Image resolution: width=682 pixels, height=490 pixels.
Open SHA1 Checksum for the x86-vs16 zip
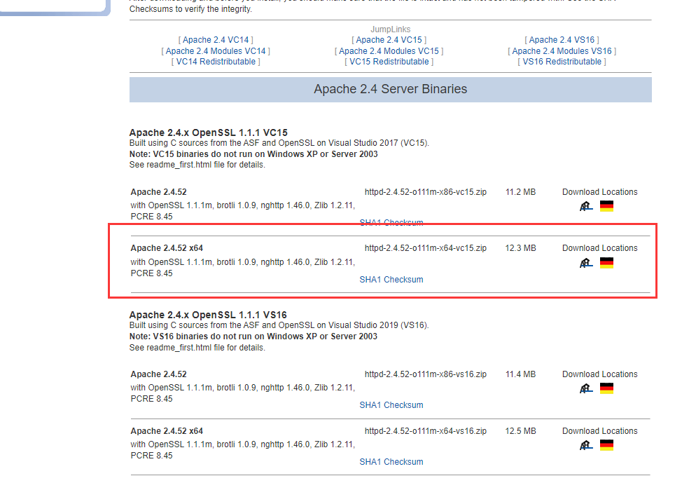point(391,405)
